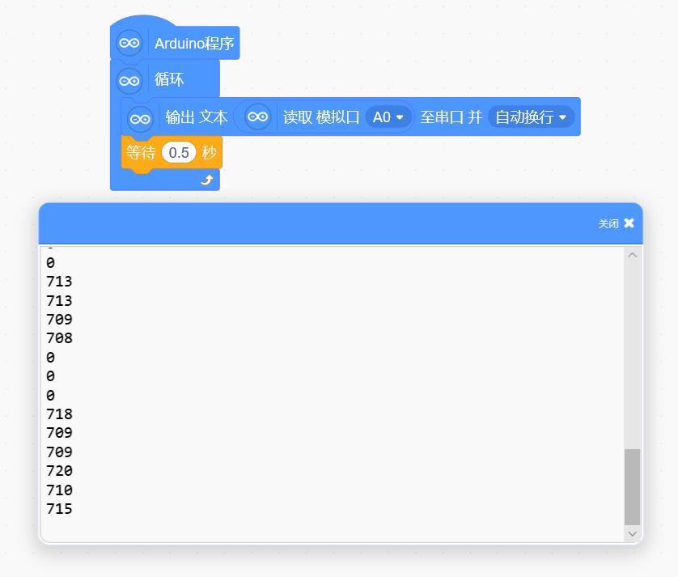Click serial output value 708
This screenshot has height=577, width=678.
pyautogui.click(x=59, y=337)
